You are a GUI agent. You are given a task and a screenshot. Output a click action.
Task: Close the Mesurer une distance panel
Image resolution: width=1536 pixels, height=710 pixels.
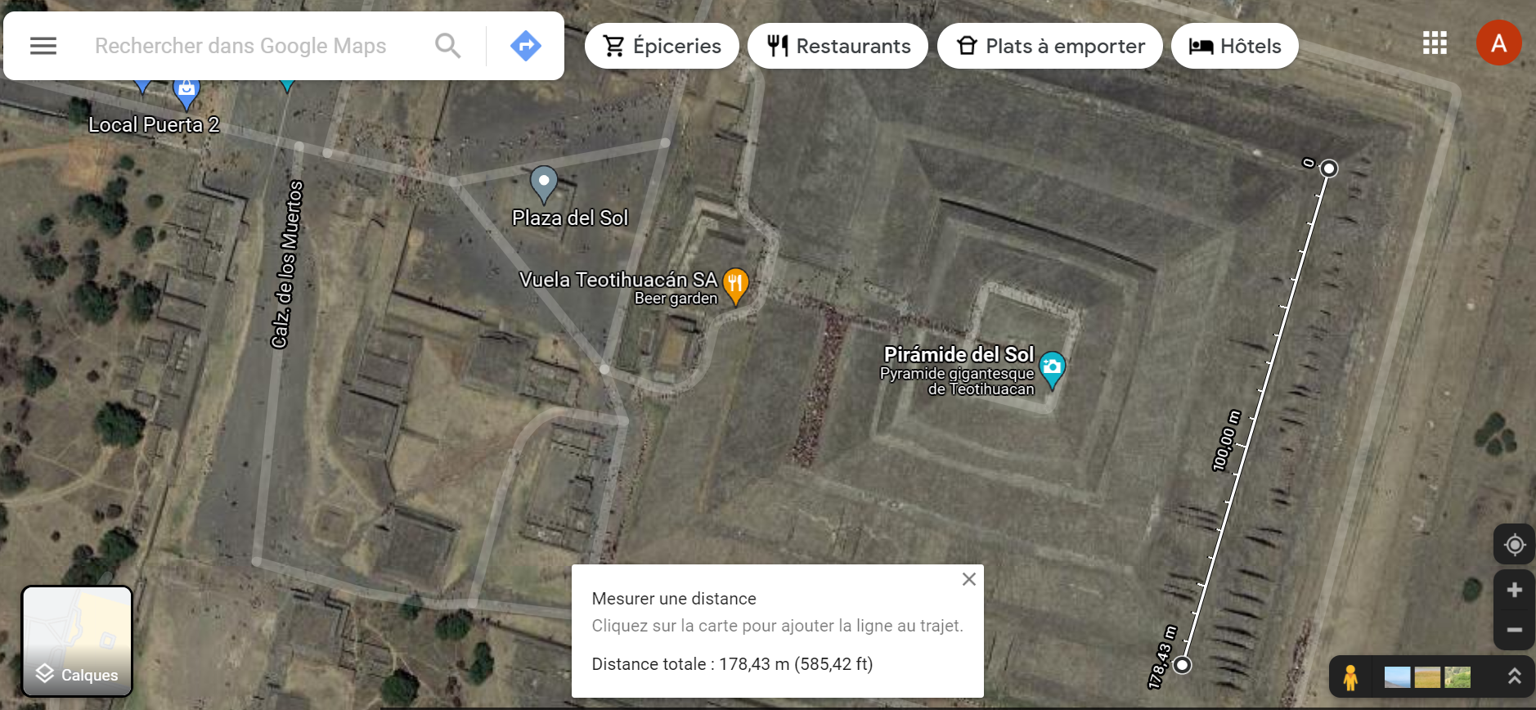pos(969,579)
